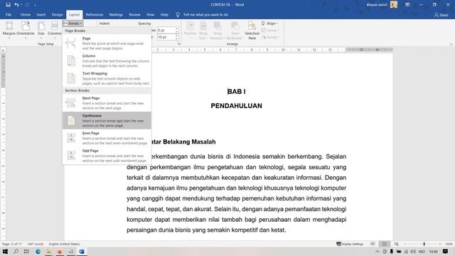455x256 pixels.
Task: Expand the Align dropdown
Action: tap(270, 23)
